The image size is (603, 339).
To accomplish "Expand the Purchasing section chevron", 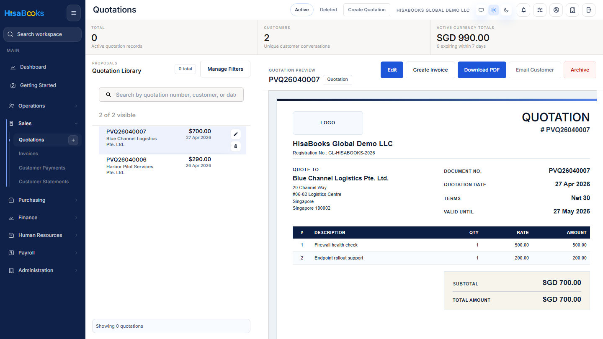I will tap(76, 200).
